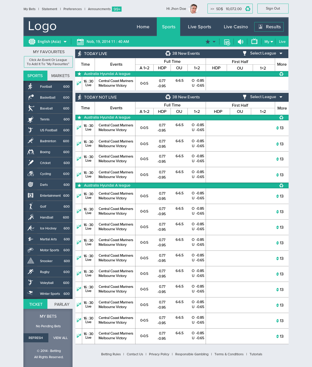This screenshot has width=312, height=367.
Task: Click 38 New Events in Today Live header
Action: pos(183,53)
